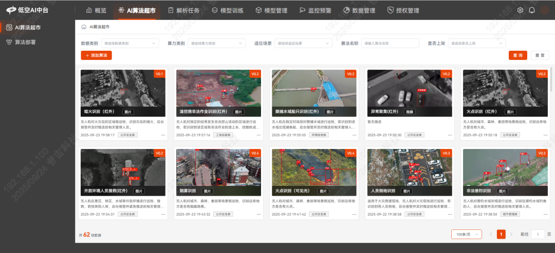Viewport: 555px width, 253px height.
Task: Focus the 算法名称 input field
Action: point(390,44)
